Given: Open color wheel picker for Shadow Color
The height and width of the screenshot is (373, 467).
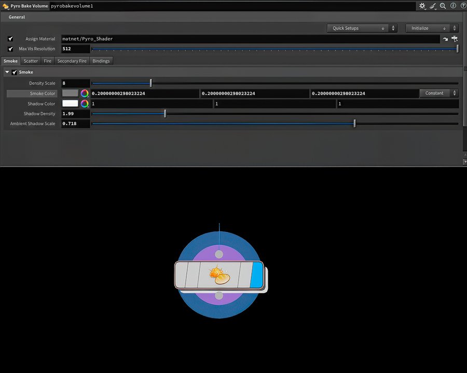Looking at the screenshot, I should coord(85,104).
